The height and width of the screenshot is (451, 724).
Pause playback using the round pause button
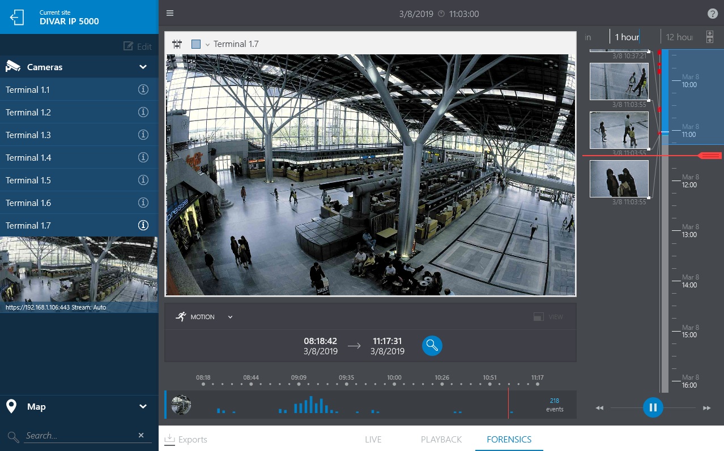point(653,407)
